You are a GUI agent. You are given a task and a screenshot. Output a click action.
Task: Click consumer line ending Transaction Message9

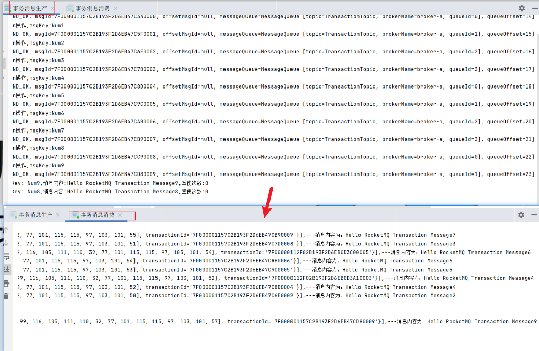click(x=278, y=322)
